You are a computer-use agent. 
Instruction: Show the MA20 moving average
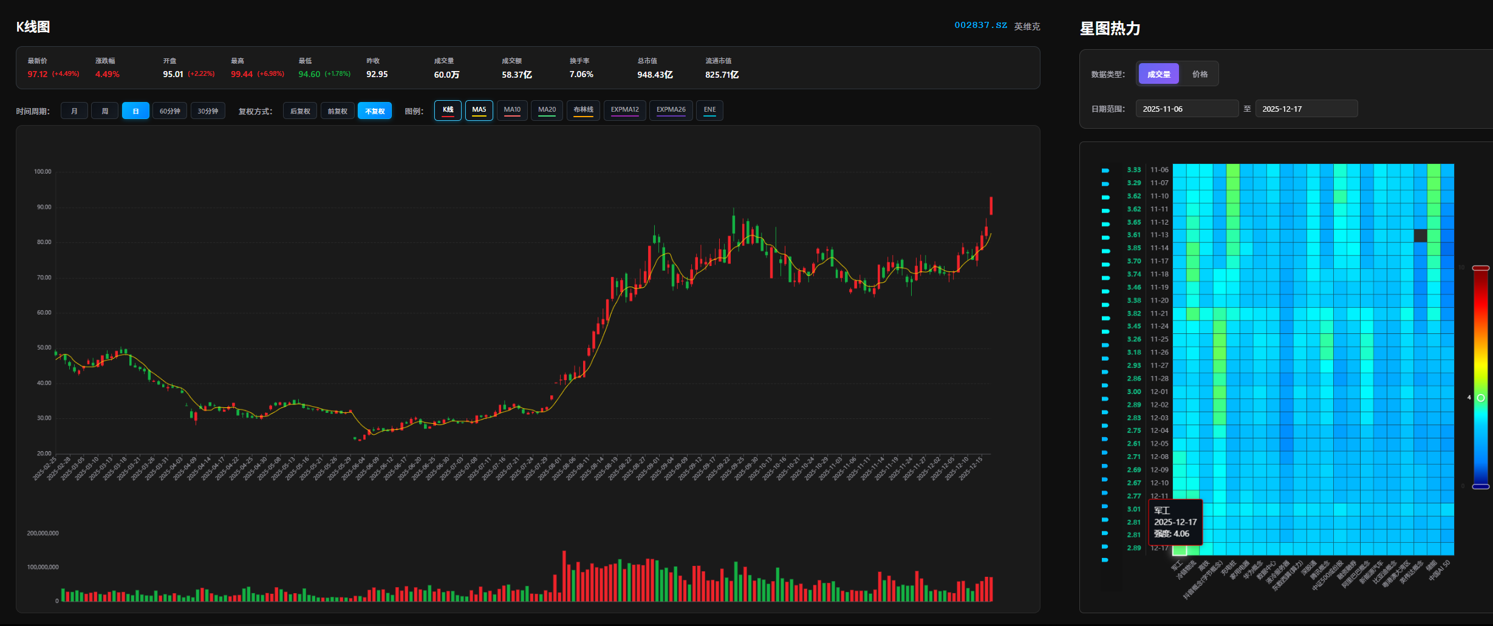coord(547,110)
